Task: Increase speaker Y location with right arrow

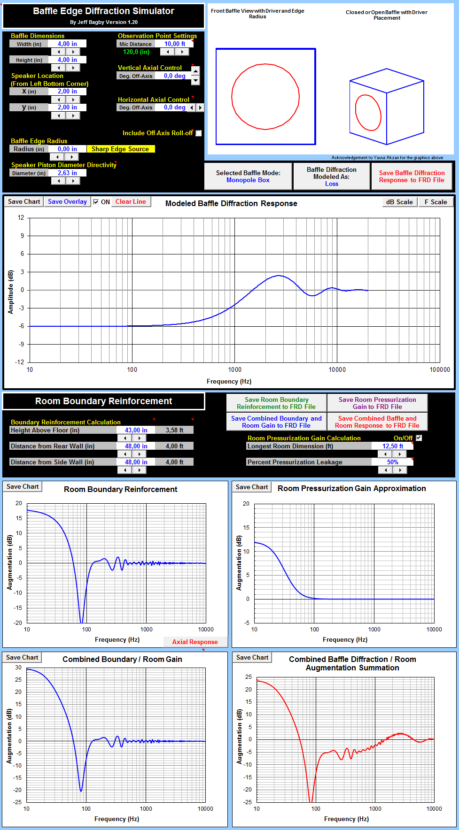Action: coord(73,115)
